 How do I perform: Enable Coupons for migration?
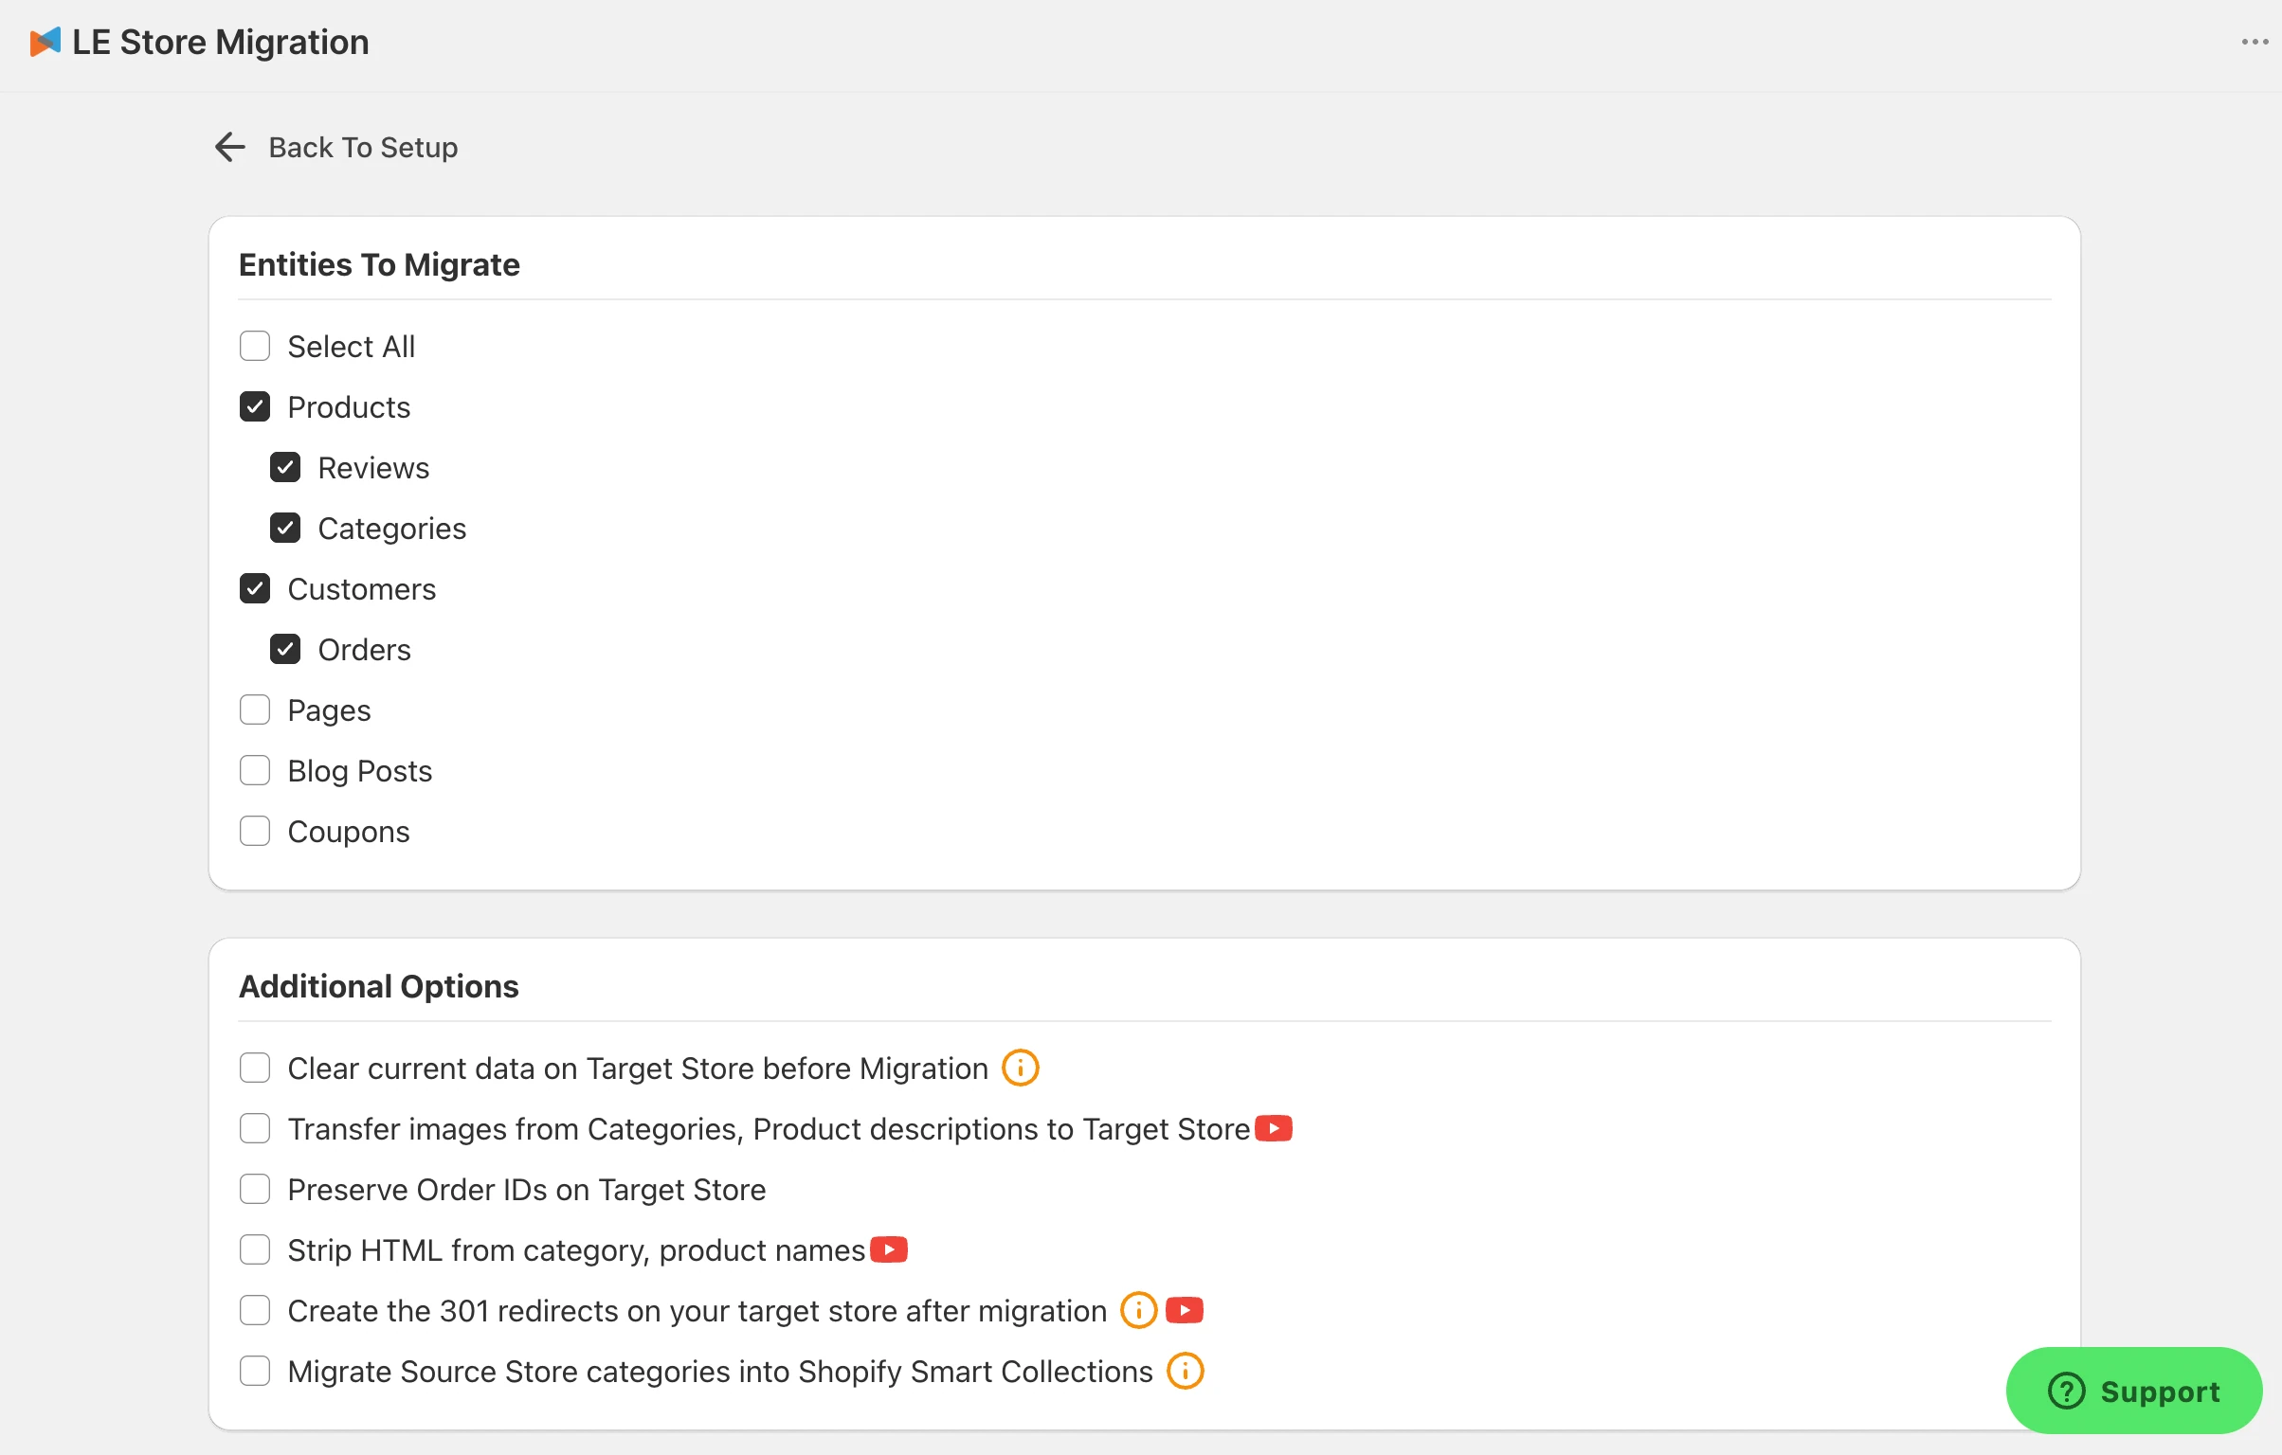click(254, 831)
